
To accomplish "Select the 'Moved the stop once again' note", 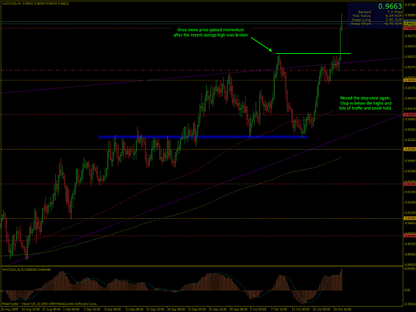I will click(365, 103).
